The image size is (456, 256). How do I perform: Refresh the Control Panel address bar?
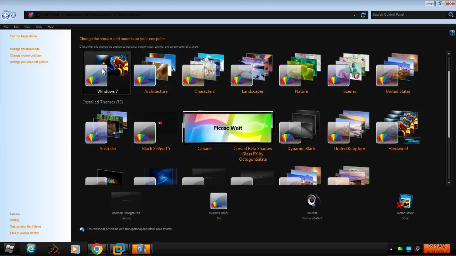pos(363,15)
